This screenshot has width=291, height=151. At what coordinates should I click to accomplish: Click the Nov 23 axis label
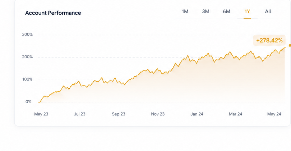tap(158, 114)
